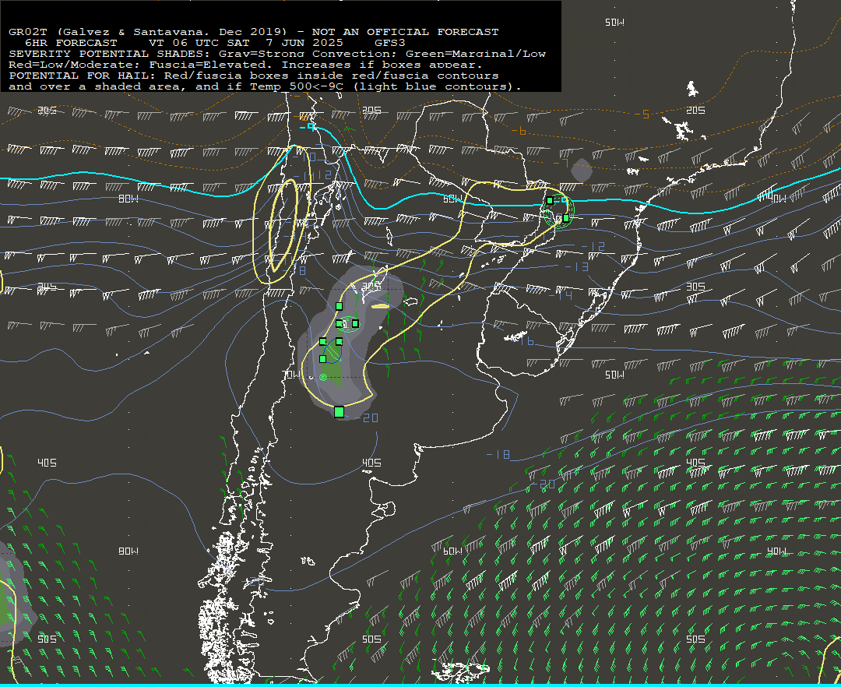Click the blue '-13' contour label
841x687 pixels.
tap(576, 266)
